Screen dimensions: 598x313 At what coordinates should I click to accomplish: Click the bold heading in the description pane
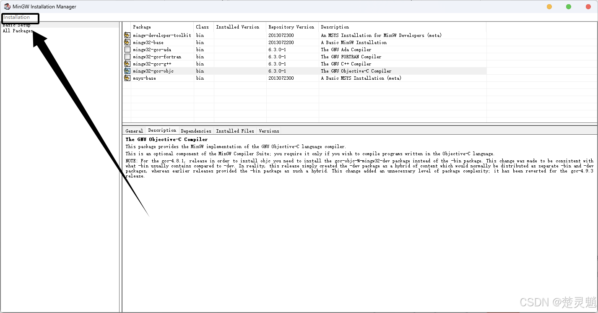(166, 139)
